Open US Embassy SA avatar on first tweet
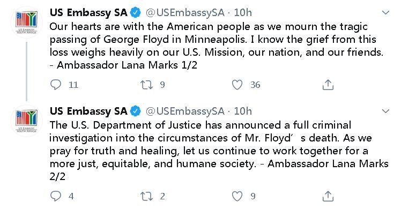Screen dimensions: 401x209 pos(27,22)
